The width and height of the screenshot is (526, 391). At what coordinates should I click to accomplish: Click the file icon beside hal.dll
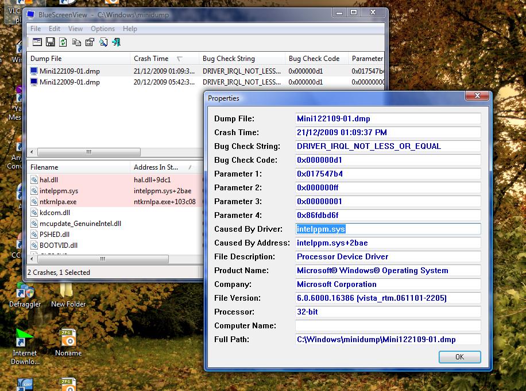pos(34,180)
